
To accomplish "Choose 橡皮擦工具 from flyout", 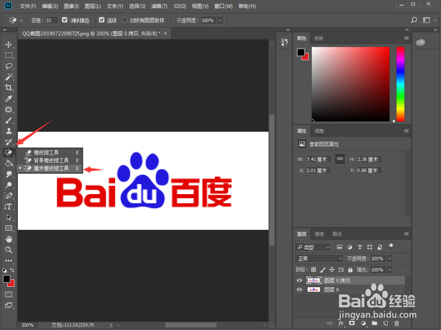I will coord(50,153).
